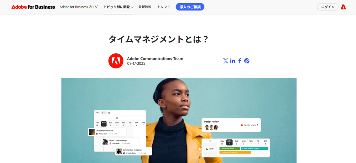Click the ログイン button
The height and width of the screenshot is (163, 356).
[x=327, y=7]
